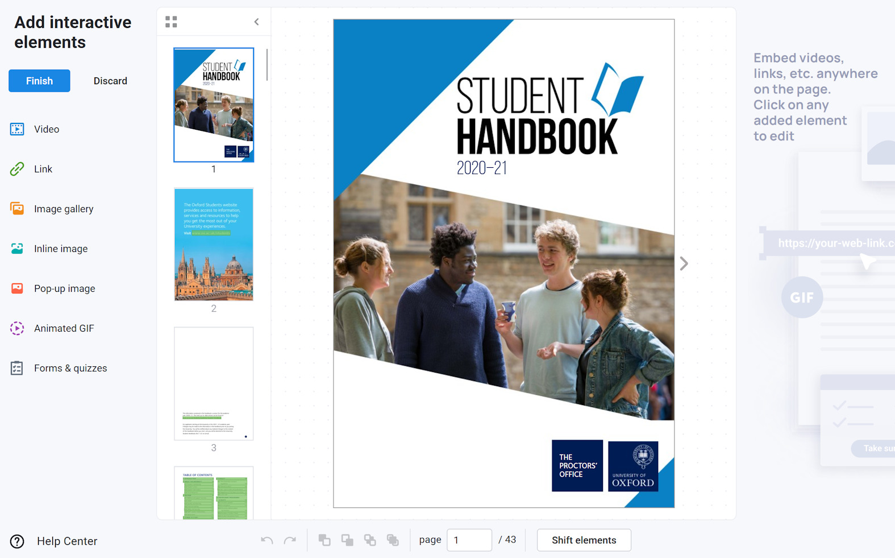Select the Animated GIF icon
The image size is (895, 558).
pos(17,328)
